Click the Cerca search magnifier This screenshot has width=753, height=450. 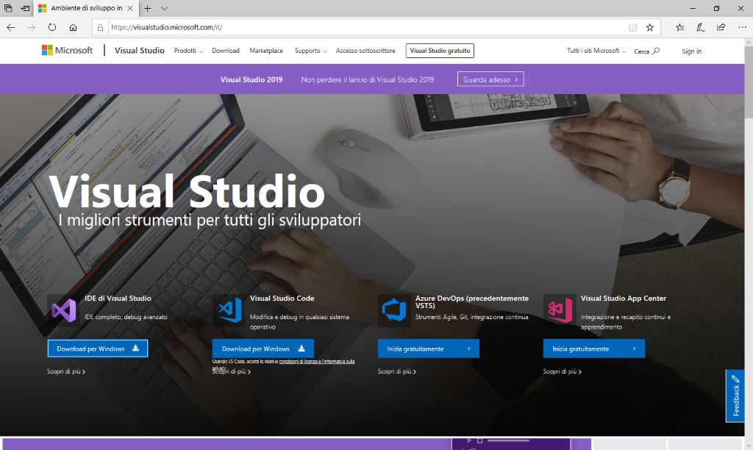pyautogui.click(x=656, y=51)
